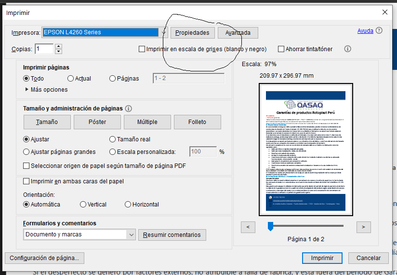Select the Páginas range radio button
This screenshot has height=275, width=397.
click(x=112, y=79)
